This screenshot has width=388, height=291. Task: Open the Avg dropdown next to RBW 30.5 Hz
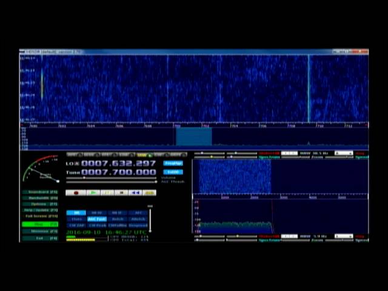[344, 153]
